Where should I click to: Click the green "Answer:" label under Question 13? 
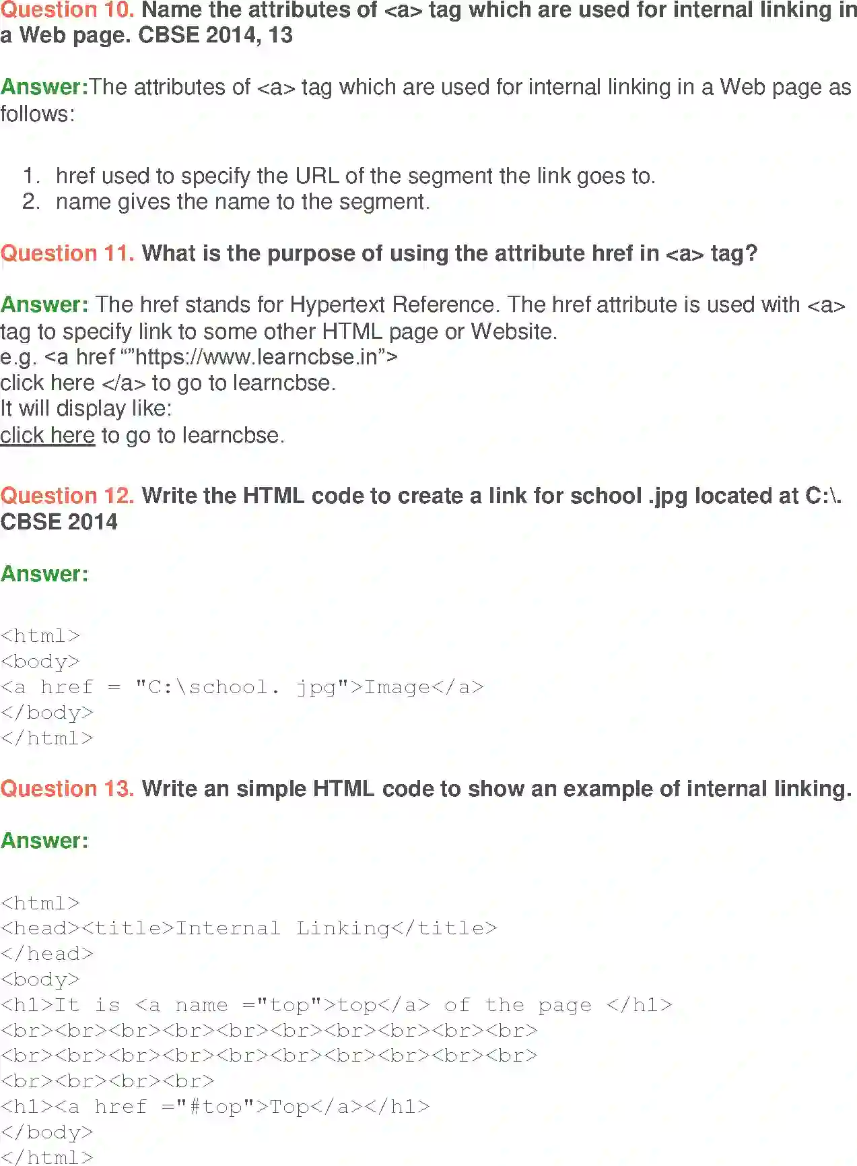(x=44, y=841)
